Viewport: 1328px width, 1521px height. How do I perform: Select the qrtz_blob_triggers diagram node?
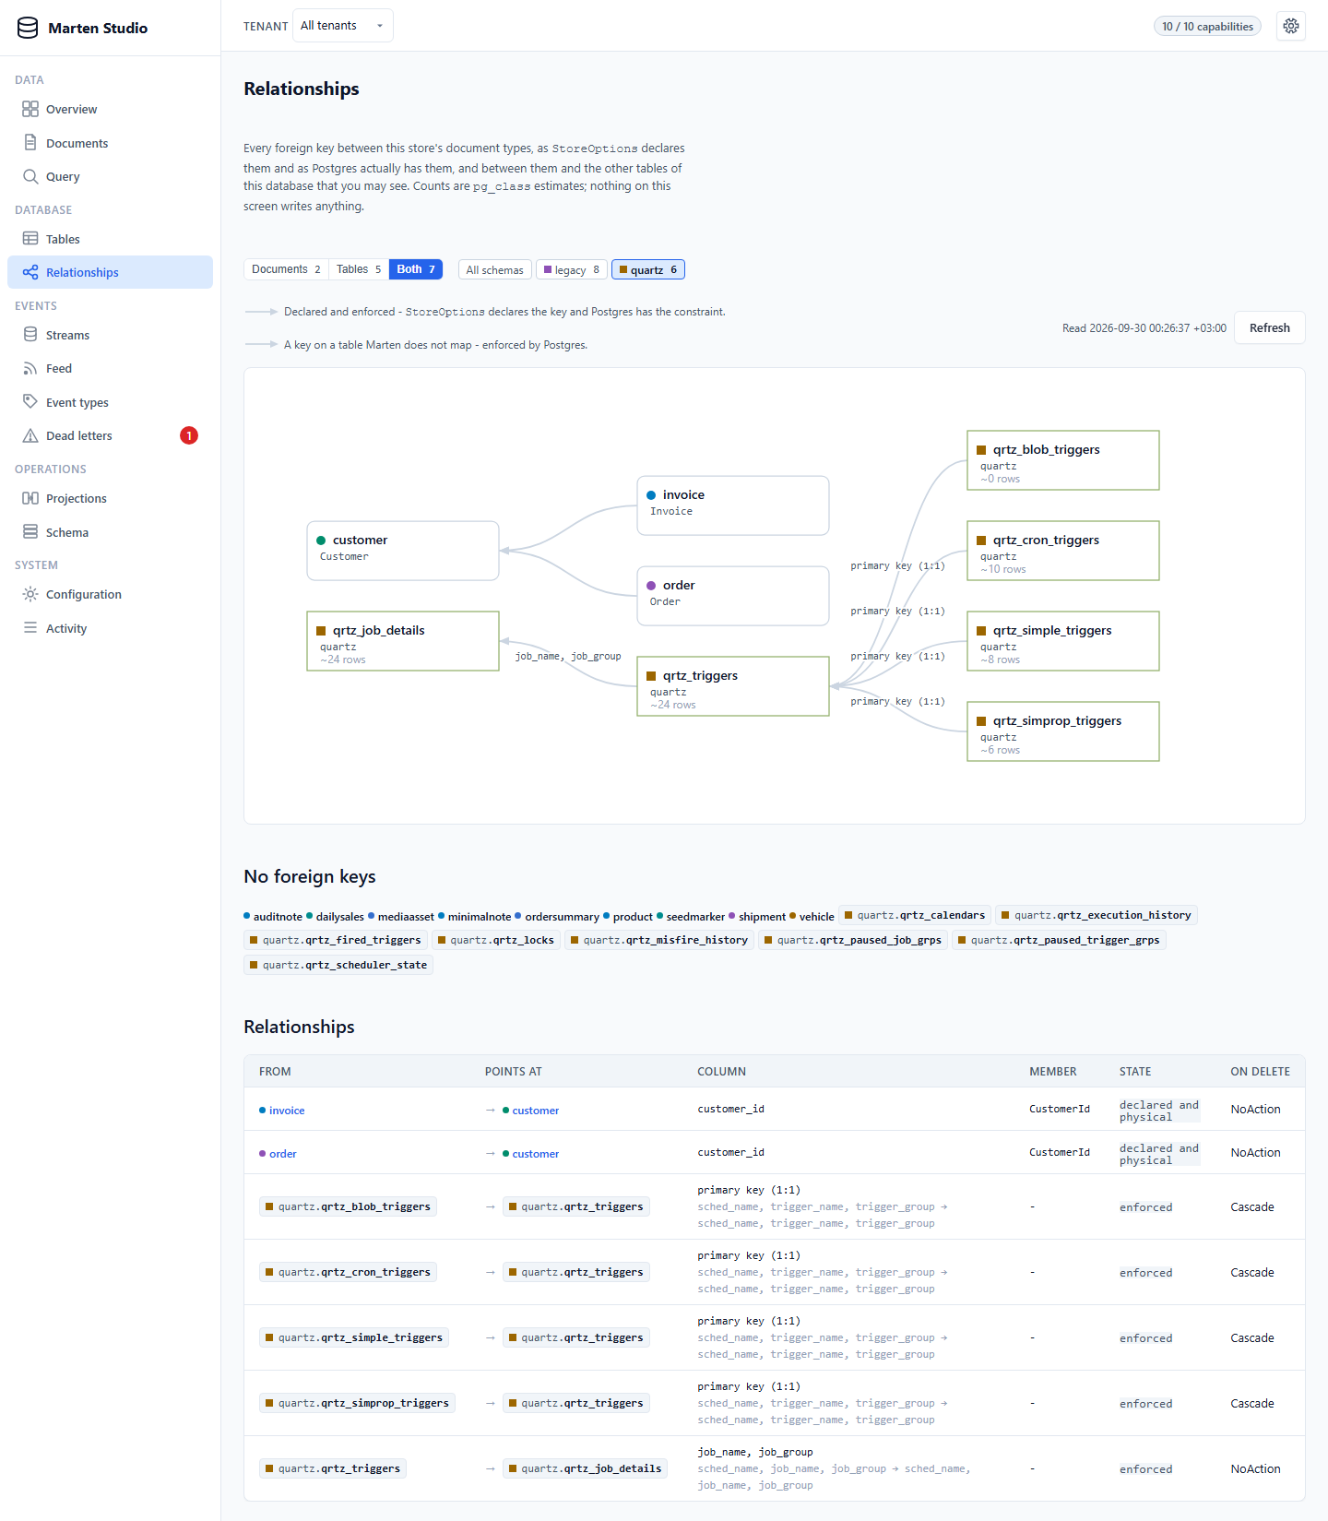(x=1063, y=460)
